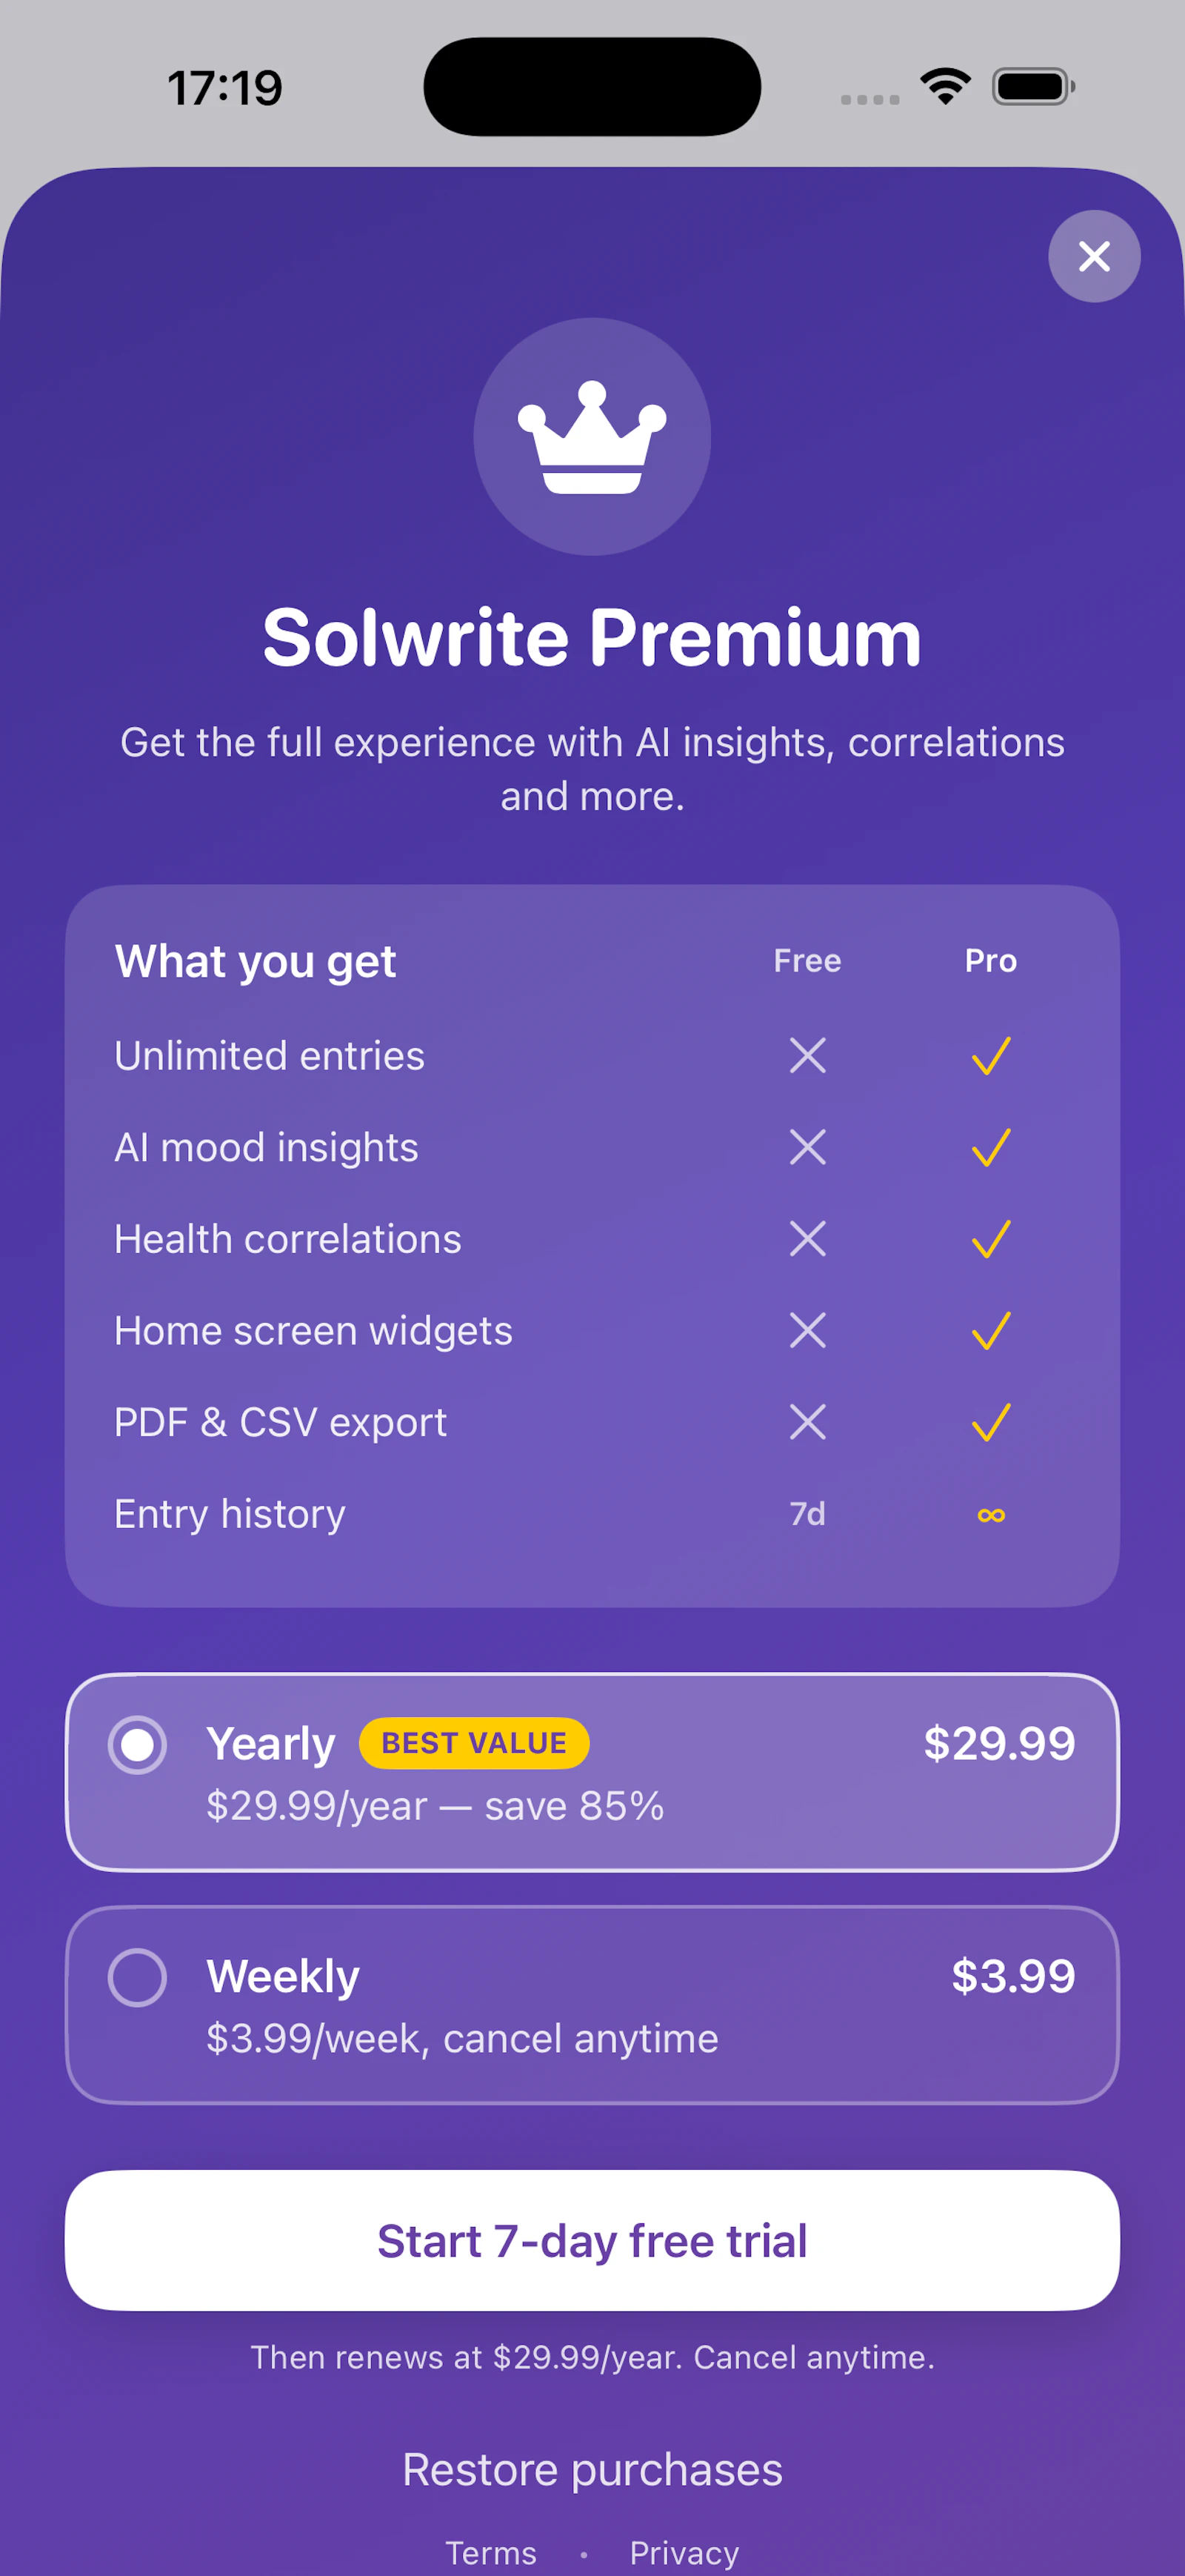Select the Weekly plan radio button
The height and width of the screenshot is (2576, 1185).
click(x=137, y=1977)
